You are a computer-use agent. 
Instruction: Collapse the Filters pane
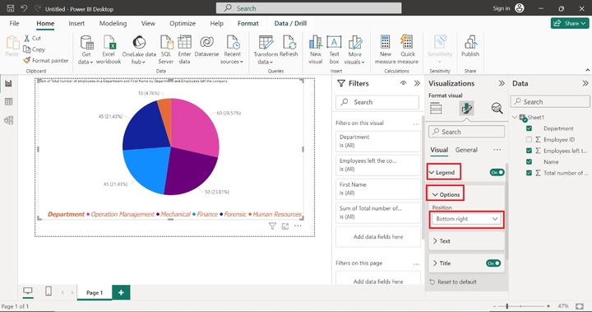[417, 83]
